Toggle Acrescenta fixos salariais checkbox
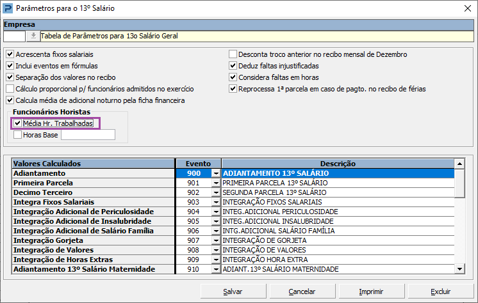The width and height of the screenshot is (478, 303). [x=10, y=54]
